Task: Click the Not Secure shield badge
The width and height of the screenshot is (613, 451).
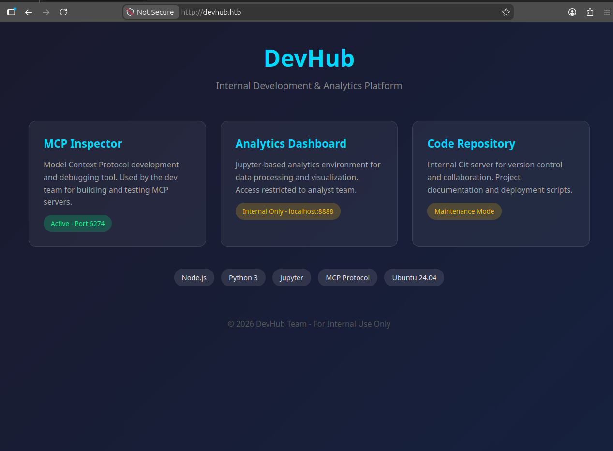Action: 150,12
